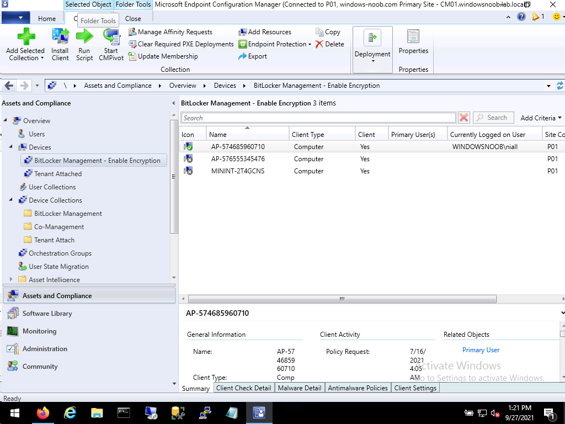The width and height of the screenshot is (565, 424).
Task: Open the Deployment ribbon dropdown
Action: [372, 49]
